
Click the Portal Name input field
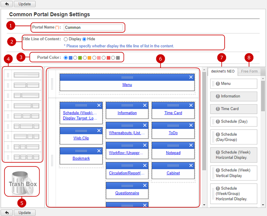[x=93, y=27]
